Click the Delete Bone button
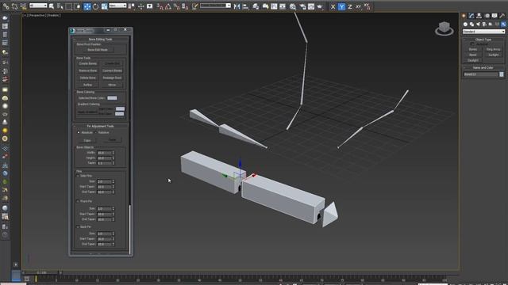This screenshot has height=285, width=508. (x=88, y=78)
